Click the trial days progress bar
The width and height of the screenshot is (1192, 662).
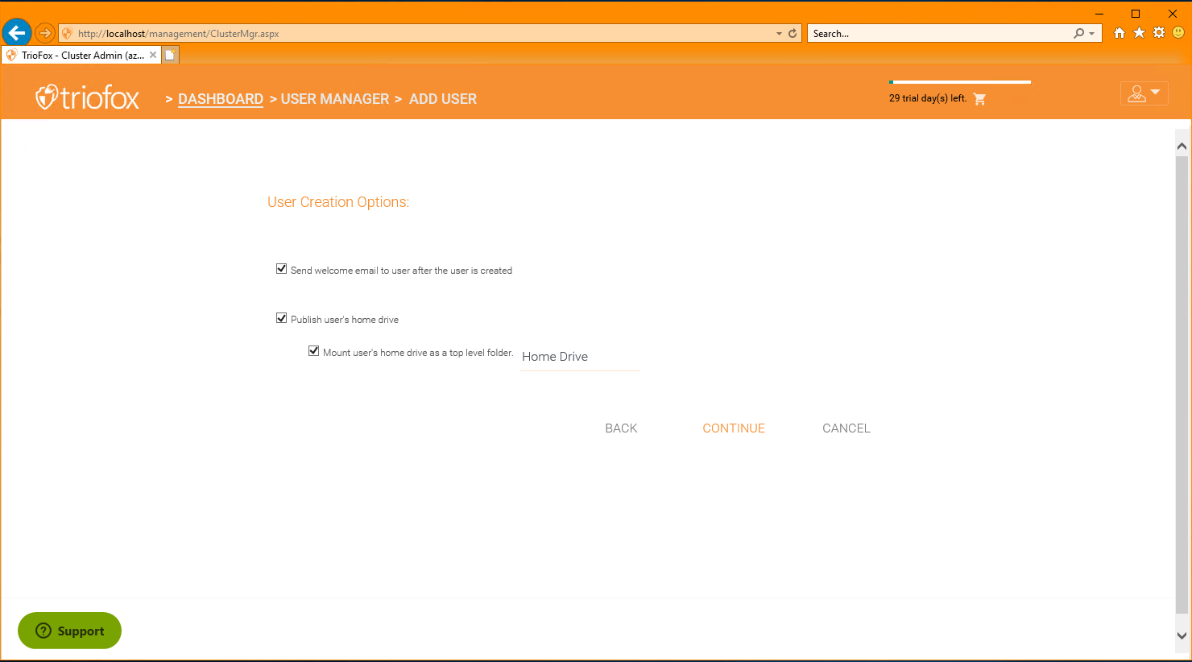pos(960,82)
